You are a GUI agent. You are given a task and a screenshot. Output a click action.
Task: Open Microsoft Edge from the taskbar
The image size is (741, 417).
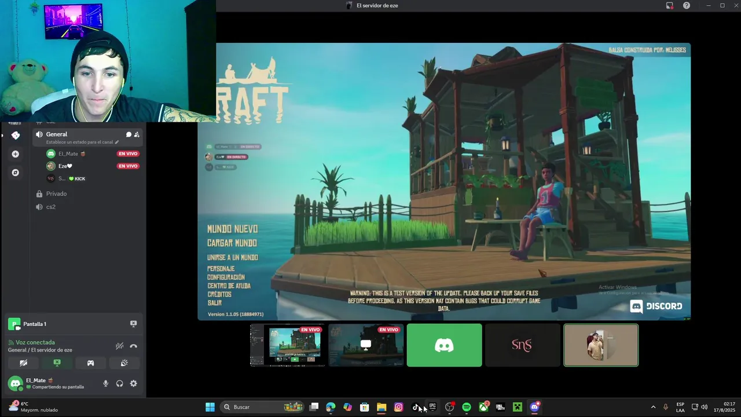[331, 407]
